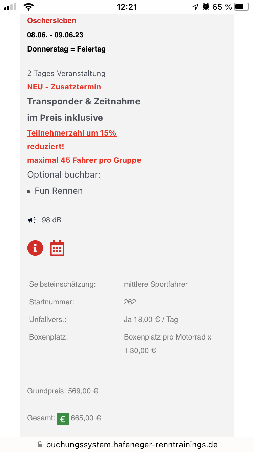
Task: Tap the lock icon in address bar
Action: (40, 444)
